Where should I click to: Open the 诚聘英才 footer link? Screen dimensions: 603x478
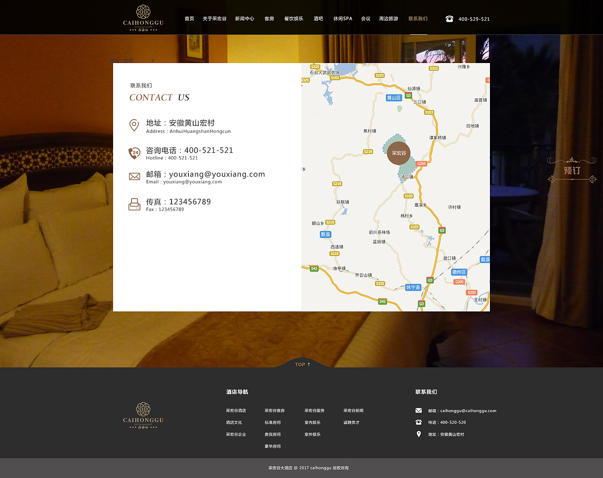351,422
